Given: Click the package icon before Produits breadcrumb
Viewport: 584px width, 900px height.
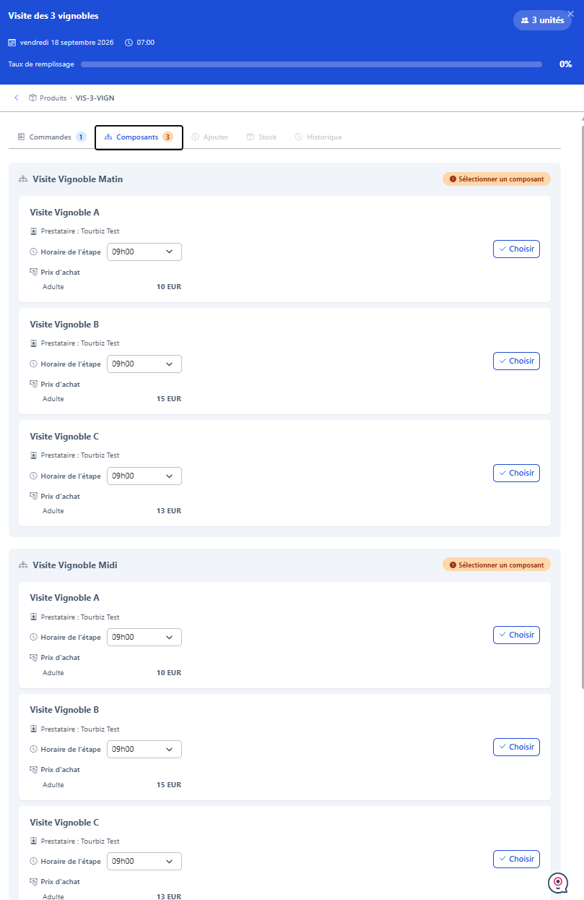Looking at the screenshot, I should (x=32, y=98).
